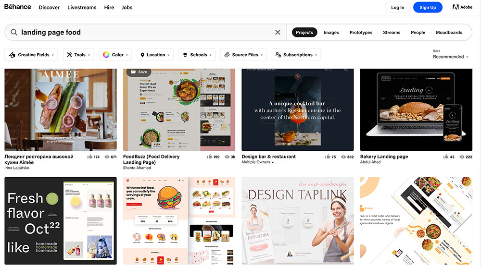The height and width of the screenshot is (267, 481).
Task: Open the Discover menu
Action: click(x=49, y=7)
